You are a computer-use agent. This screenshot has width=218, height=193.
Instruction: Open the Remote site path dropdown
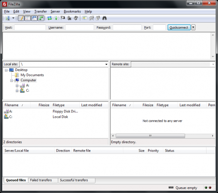[x=213, y=64]
